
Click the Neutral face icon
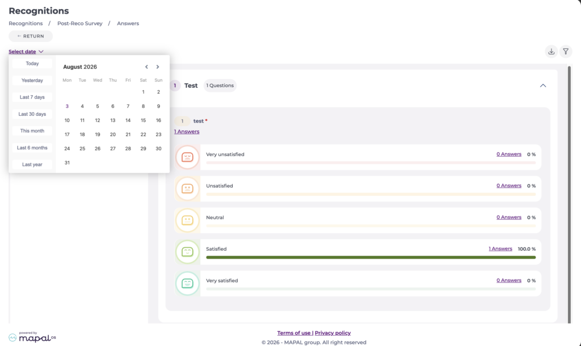pyautogui.click(x=187, y=221)
